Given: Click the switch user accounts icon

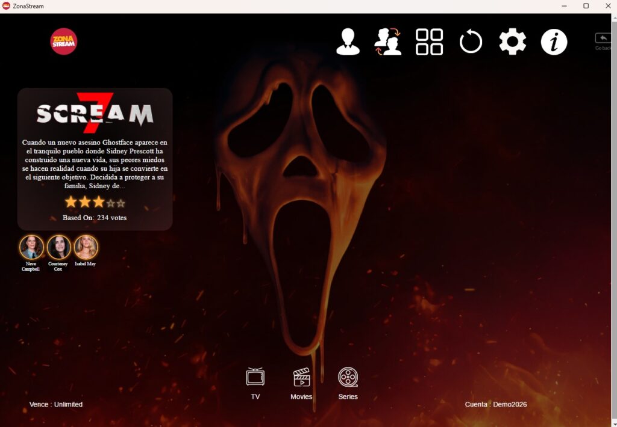Looking at the screenshot, I should point(387,42).
